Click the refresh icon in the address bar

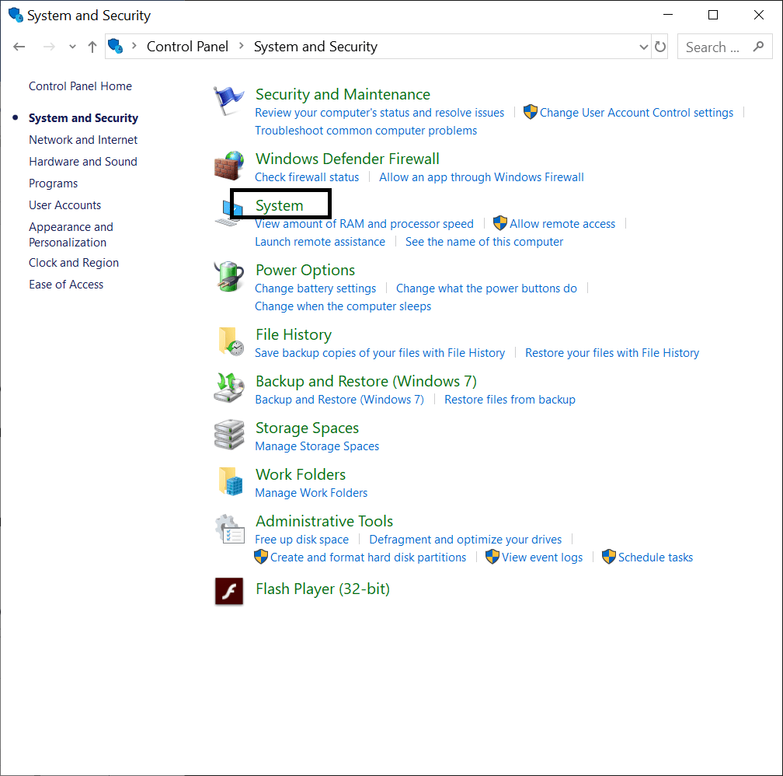tap(660, 47)
